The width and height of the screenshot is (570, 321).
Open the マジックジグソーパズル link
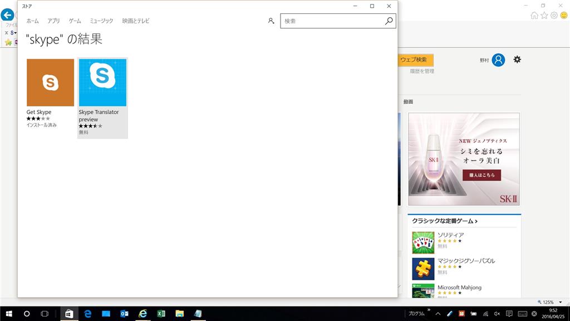coord(466,261)
